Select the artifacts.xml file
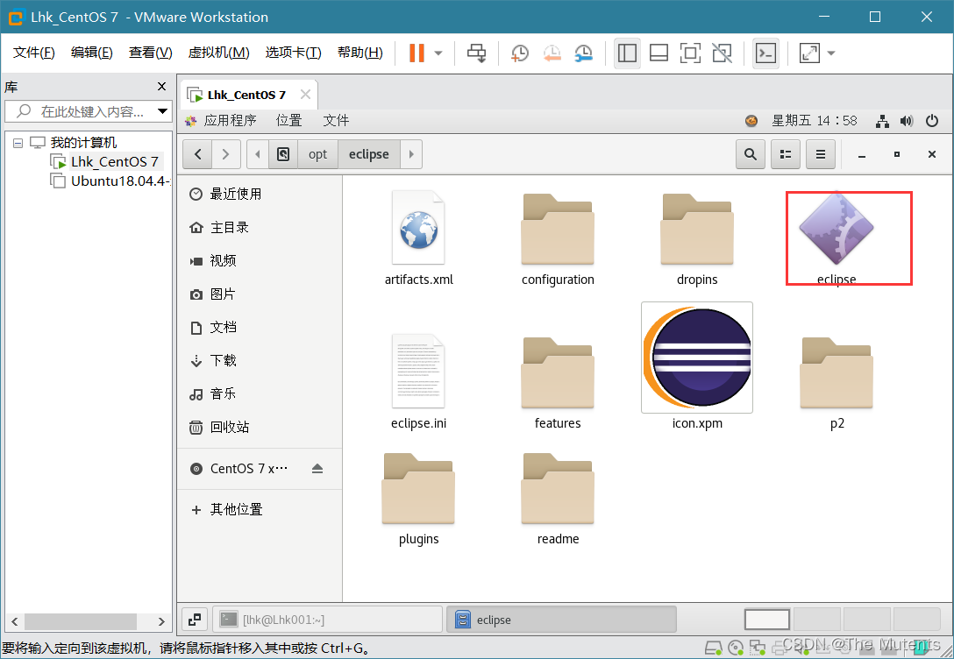Screen dimensions: 954x659 (x=418, y=237)
